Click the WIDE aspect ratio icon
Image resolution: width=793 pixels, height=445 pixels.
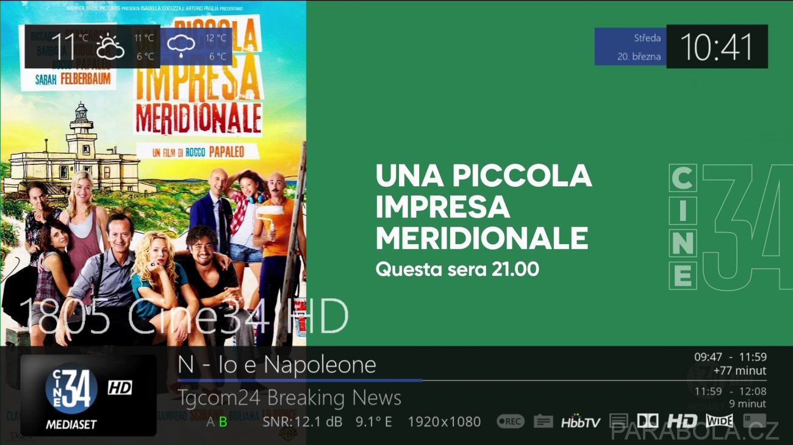point(719,421)
